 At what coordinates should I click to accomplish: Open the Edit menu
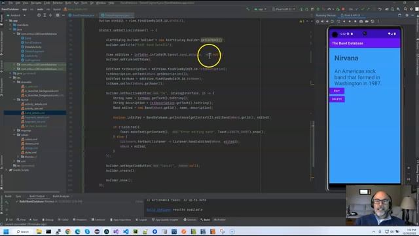pyautogui.click(x=18, y=3)
